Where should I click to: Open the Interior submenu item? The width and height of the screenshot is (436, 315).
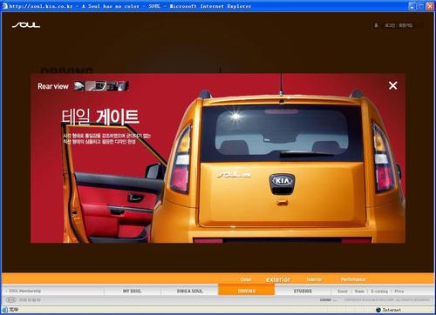coord(314,279)
